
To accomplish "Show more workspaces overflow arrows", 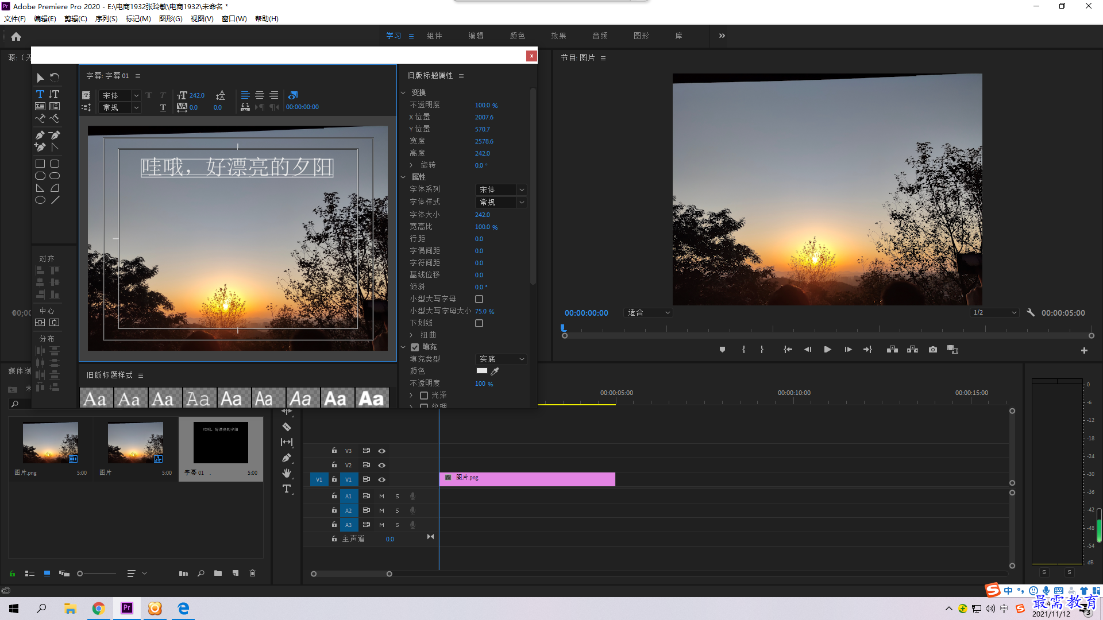I will (x=722, y=36).
